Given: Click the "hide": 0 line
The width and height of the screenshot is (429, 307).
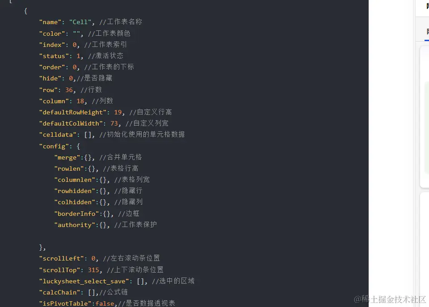Looking at the screenshot, I should pos(76,78).
